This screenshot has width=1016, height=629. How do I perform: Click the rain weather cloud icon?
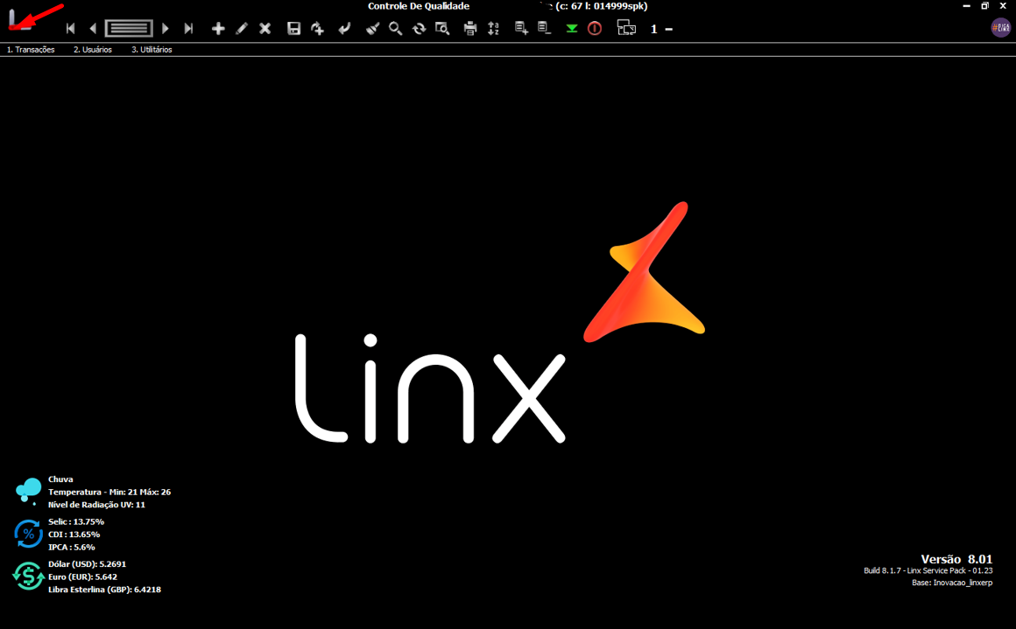coord(29,491)
